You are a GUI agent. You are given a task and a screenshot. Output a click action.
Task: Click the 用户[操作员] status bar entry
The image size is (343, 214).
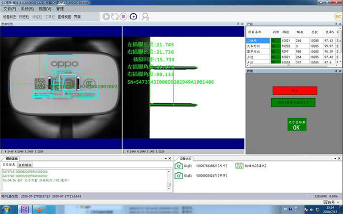coord(10,196)
